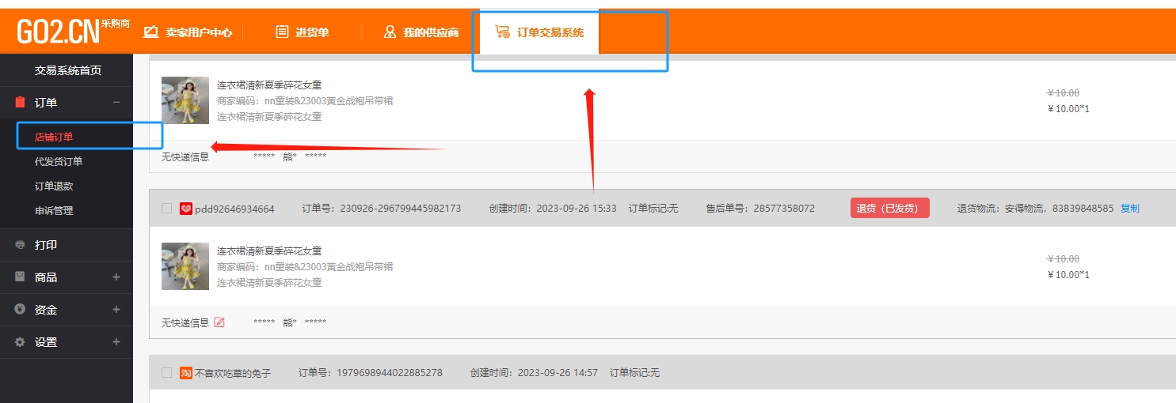Click the 我的供应商 person icon
Image resolution: width=1176 pixels, height=403 pixels.
point(390,32)
